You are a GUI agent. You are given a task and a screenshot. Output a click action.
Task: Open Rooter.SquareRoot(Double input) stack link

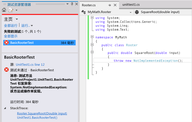tap(42, 113)
